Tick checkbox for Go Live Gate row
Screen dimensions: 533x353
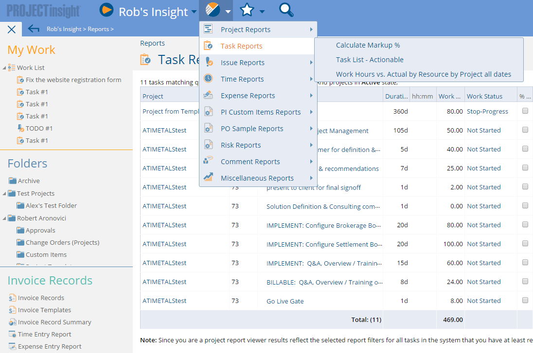525,300
